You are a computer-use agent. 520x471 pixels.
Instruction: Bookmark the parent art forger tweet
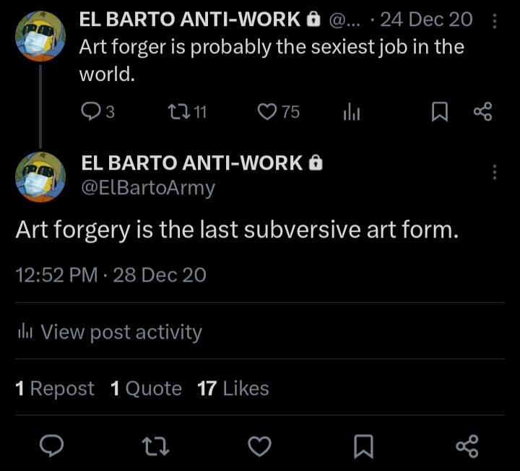[x=440, y=111]
